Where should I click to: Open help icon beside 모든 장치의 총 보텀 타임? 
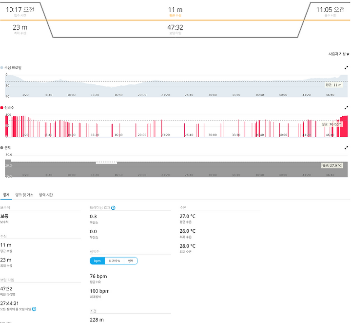pyautogui.click(x=34, y=309)
